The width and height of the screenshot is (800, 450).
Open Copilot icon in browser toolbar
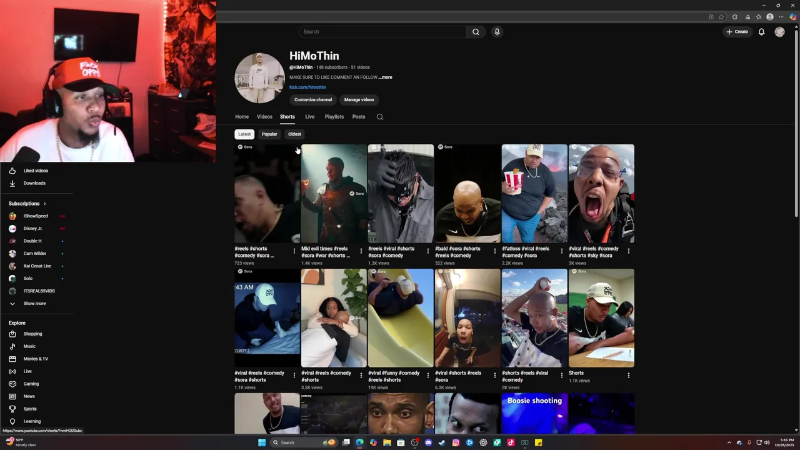point(792,17)
